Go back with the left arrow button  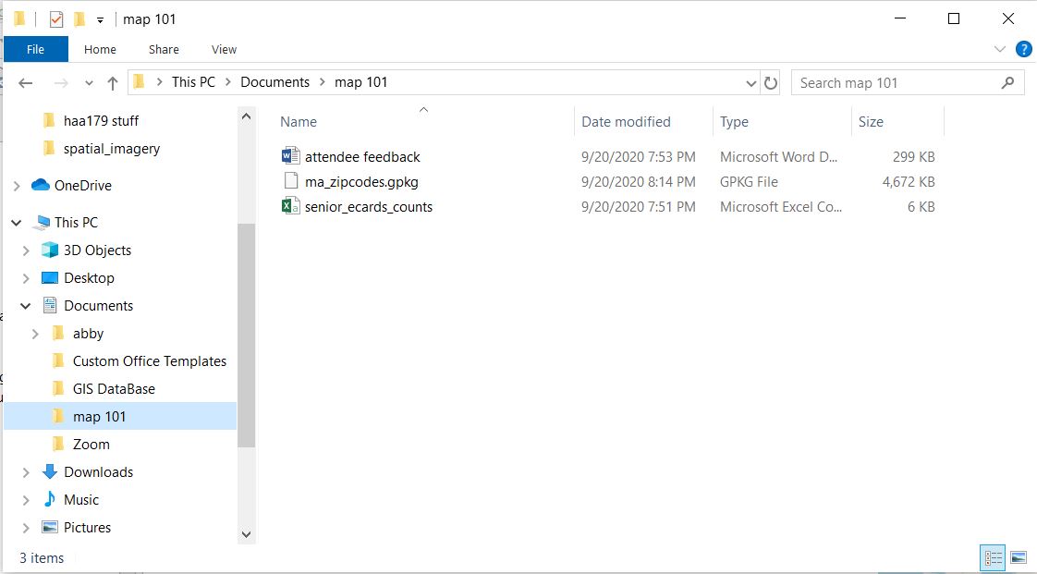[25, 82]
